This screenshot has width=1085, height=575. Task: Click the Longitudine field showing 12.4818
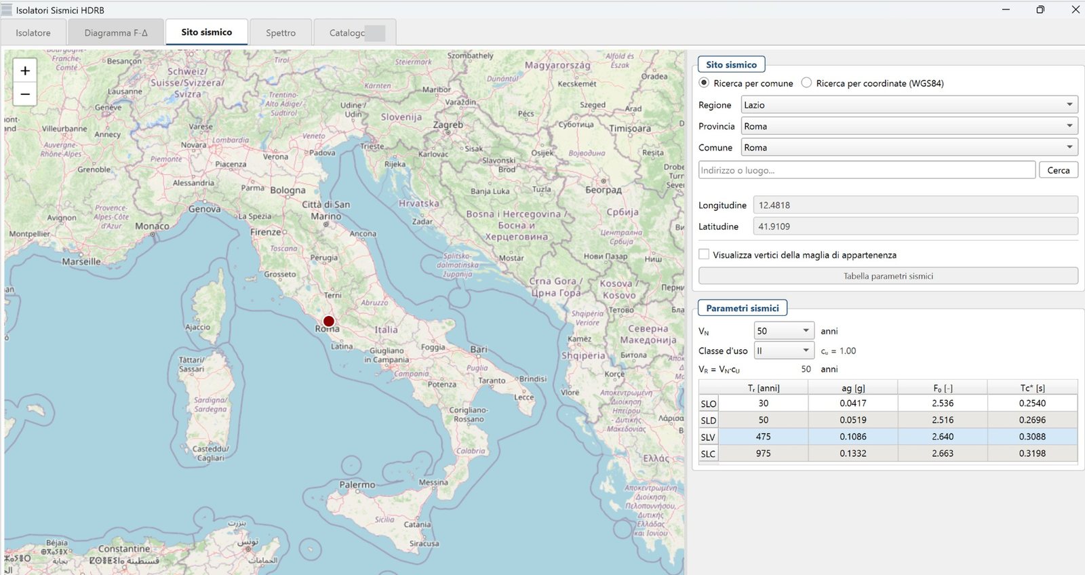pyautogui.click(x=915, y=205)
